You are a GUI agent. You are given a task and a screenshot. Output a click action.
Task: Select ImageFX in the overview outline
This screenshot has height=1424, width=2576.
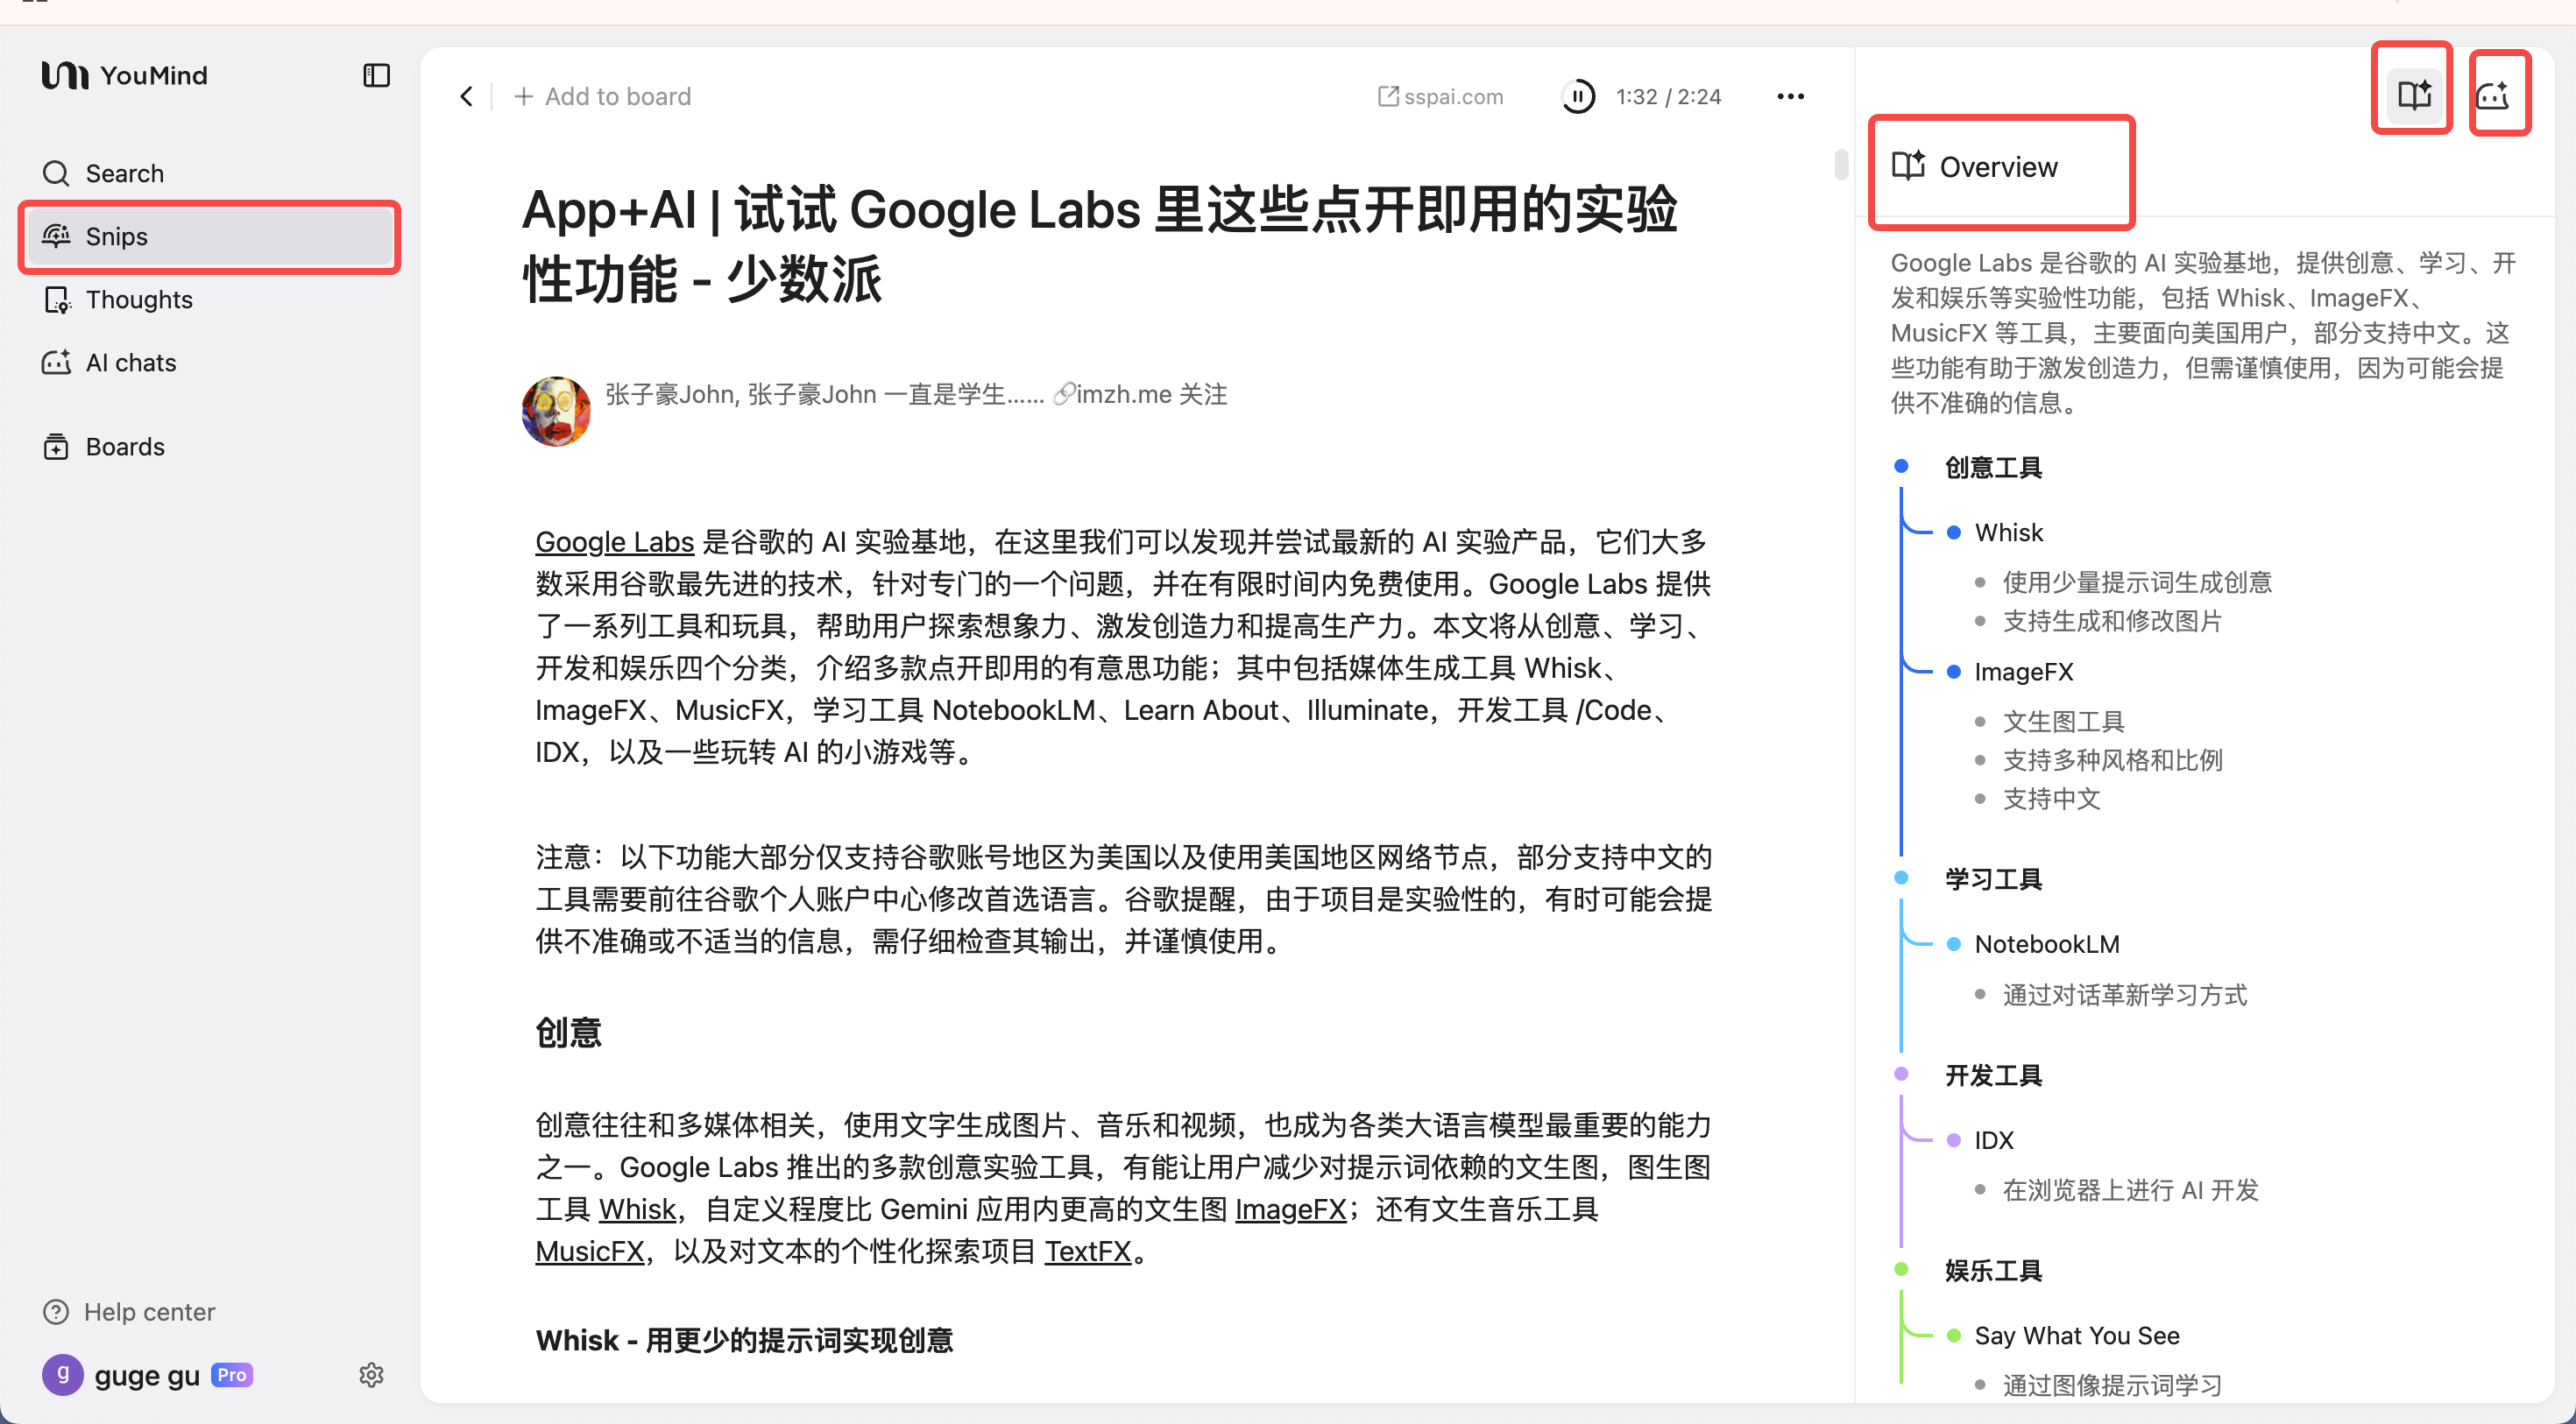(x=2023, y=672)
